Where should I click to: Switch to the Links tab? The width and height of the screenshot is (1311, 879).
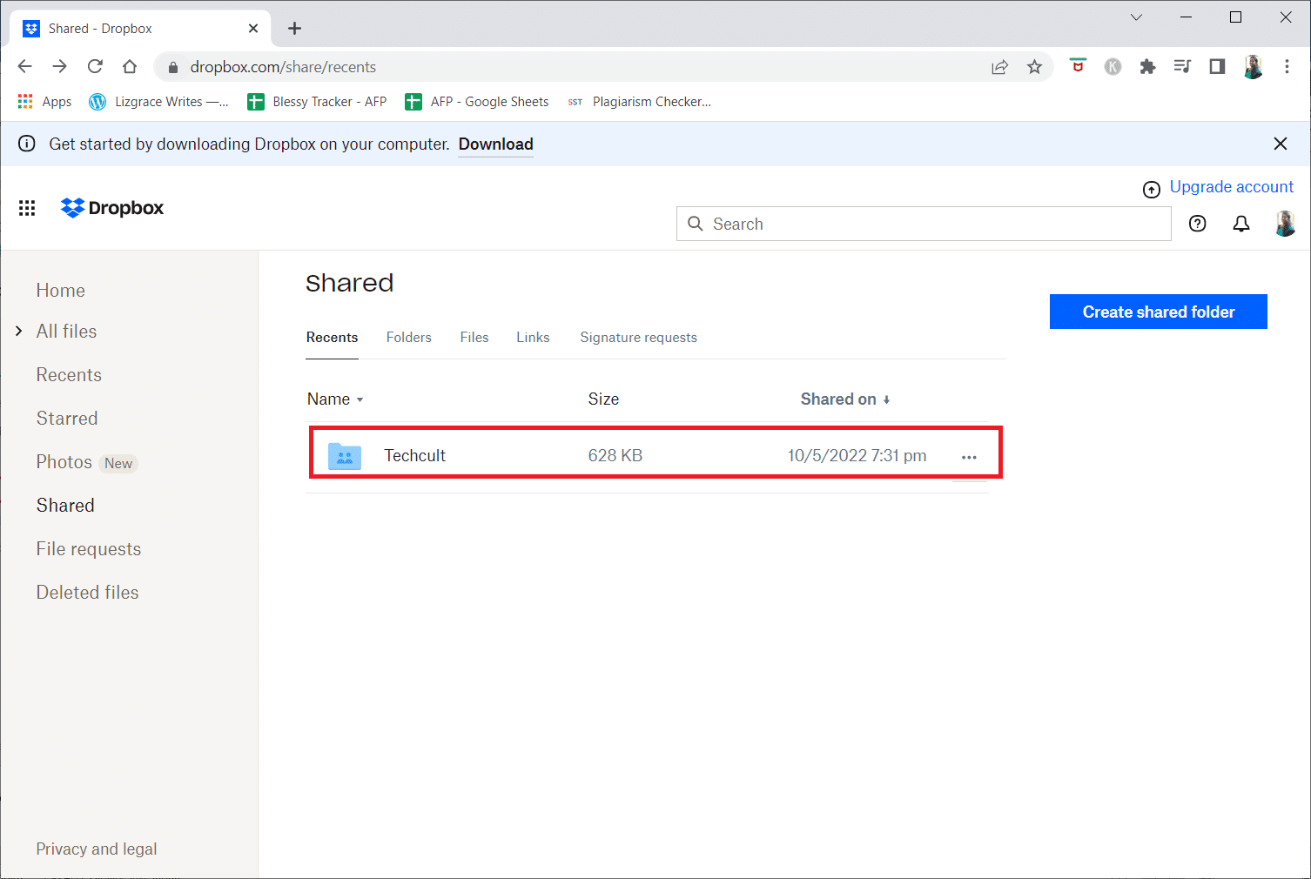tap(533, 338)
